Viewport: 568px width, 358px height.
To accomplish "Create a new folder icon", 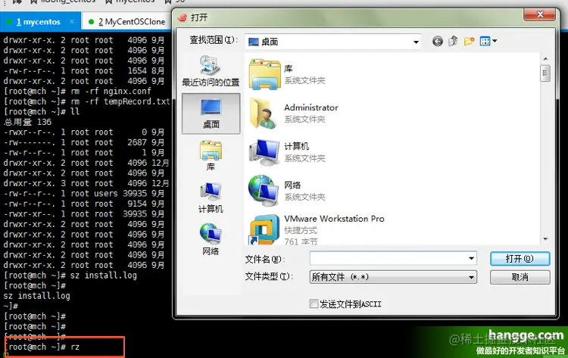I will pyautogui.click(x=469, y=42).
